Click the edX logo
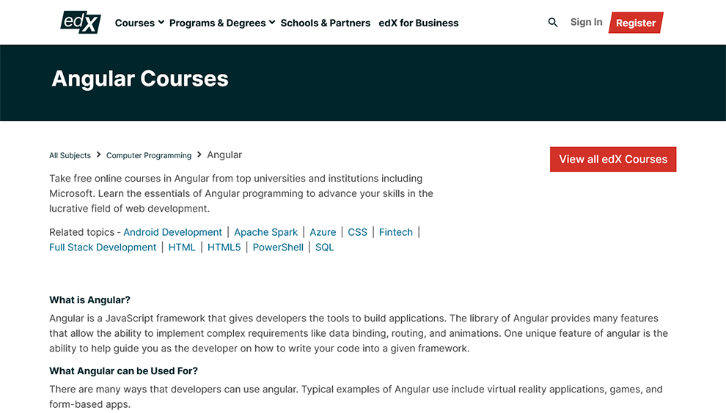 tap(81, 22)
